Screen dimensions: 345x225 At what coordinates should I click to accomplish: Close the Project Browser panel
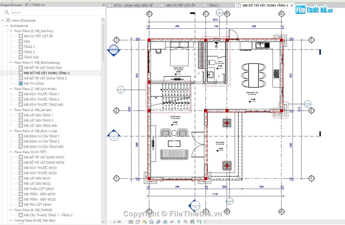pos(103,5)
